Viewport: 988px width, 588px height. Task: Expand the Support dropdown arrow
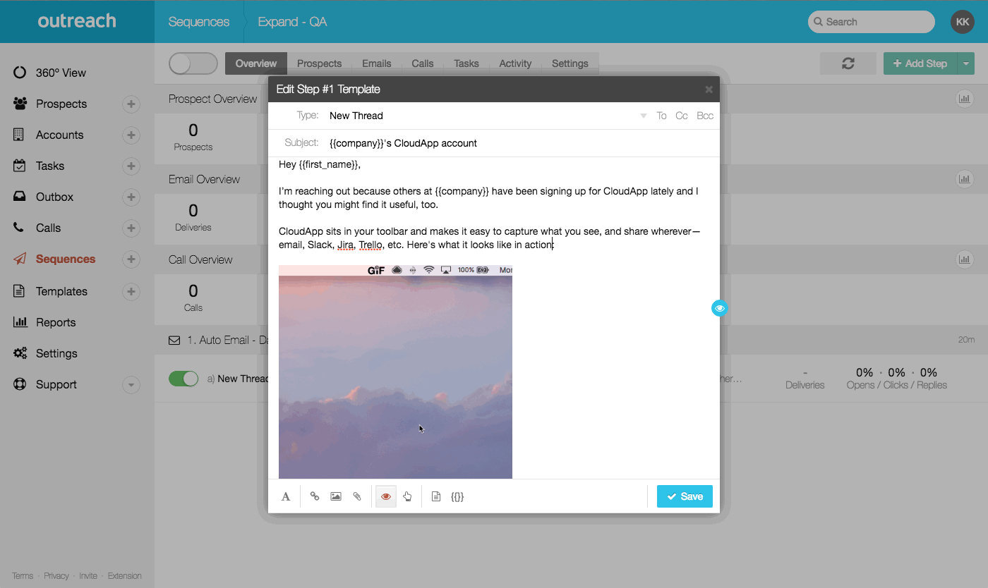click(131, 385)
